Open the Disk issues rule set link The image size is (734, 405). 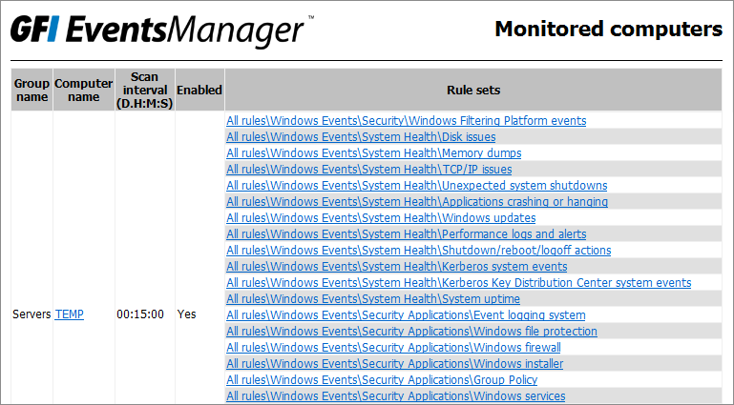click(x=361, y=137)
